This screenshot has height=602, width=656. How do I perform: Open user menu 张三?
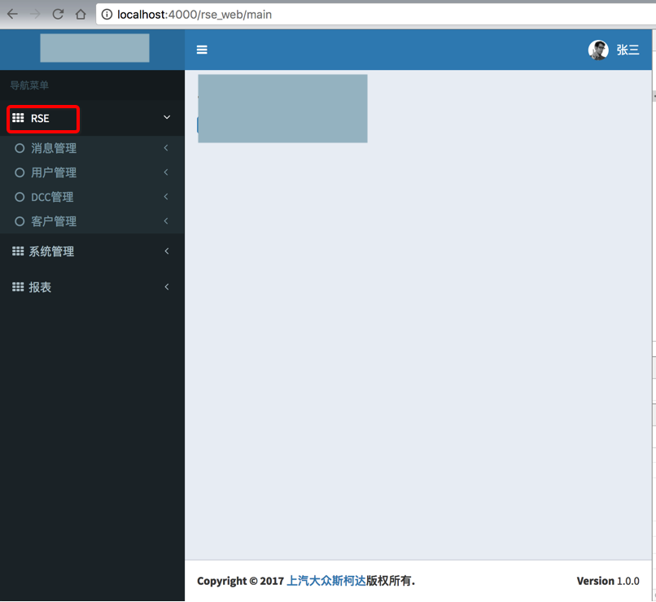(628, 50)
